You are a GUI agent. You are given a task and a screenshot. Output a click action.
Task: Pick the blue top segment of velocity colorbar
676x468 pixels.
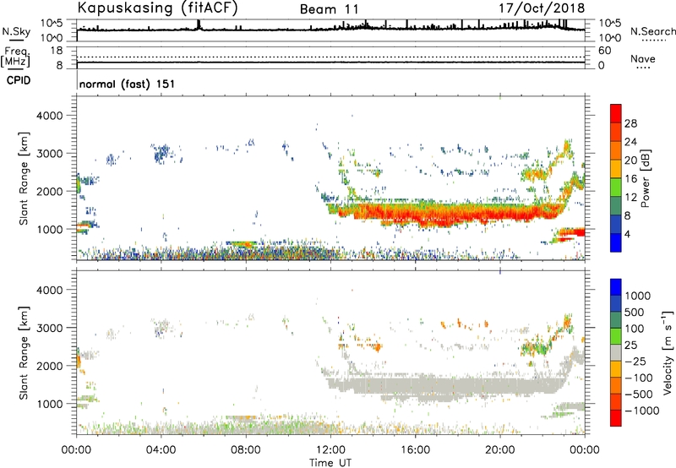pyautogui.click(x=616, y=287)
